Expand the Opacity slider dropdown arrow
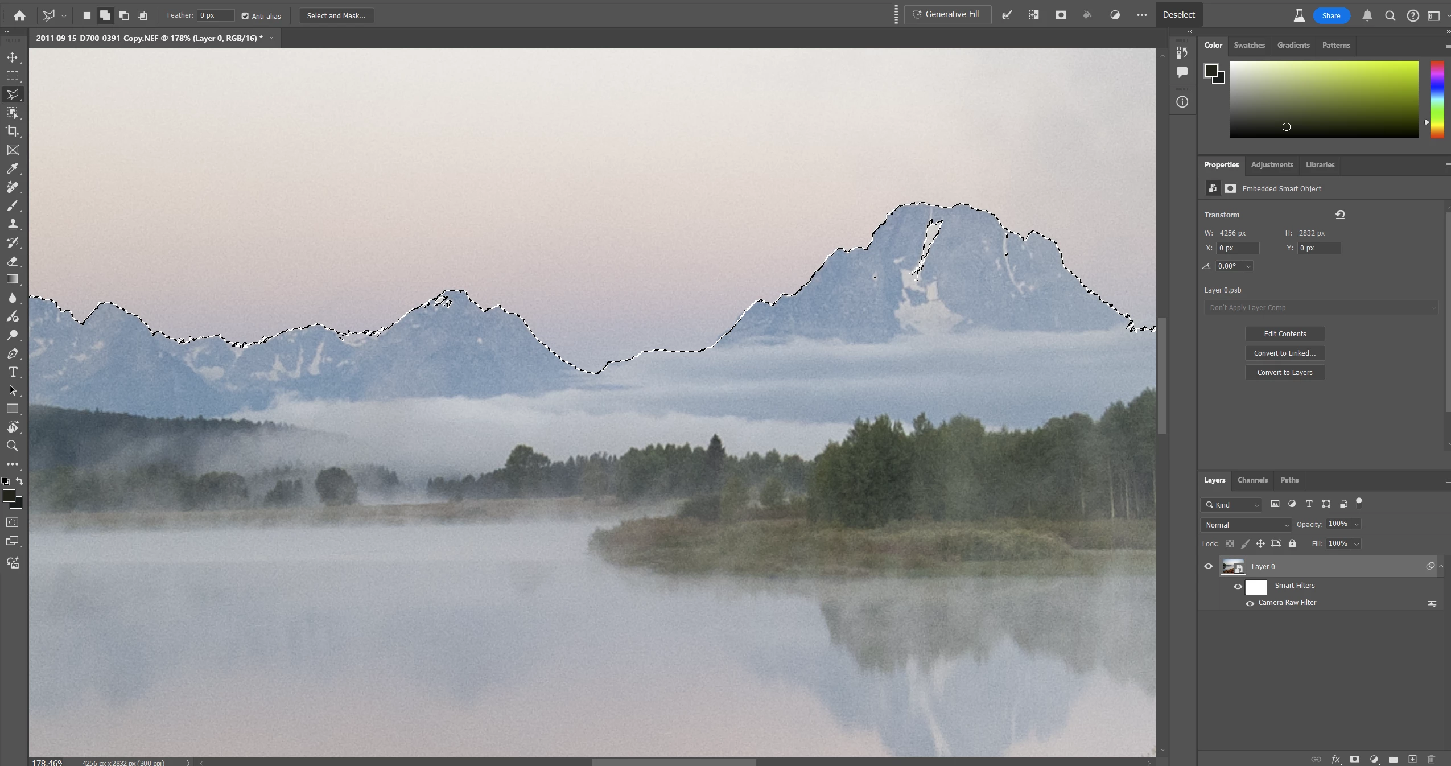Viewport: 1451px width, 766px height. tap(1357, 524)
